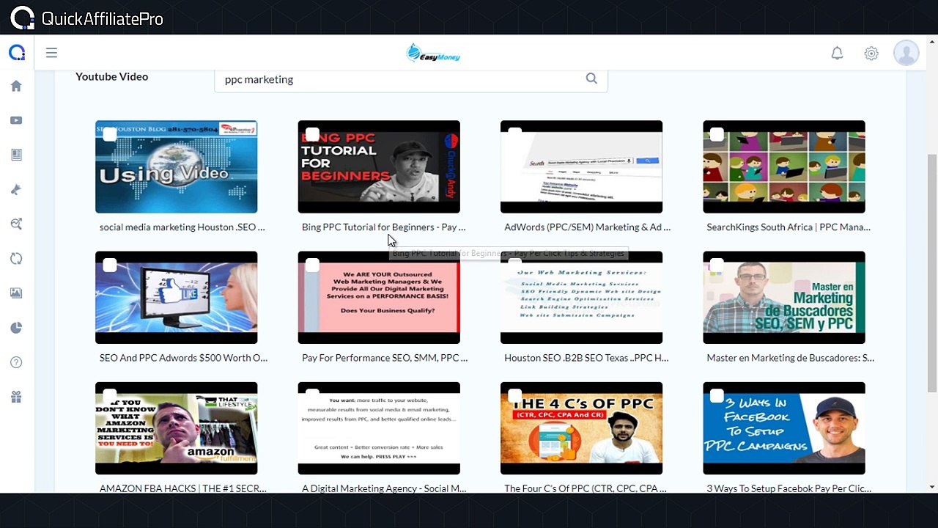Open the colorful cartoon people thumbnail
Image resolution: width=938 pixels, height=528 pixels.
click(x=784, y=166)
